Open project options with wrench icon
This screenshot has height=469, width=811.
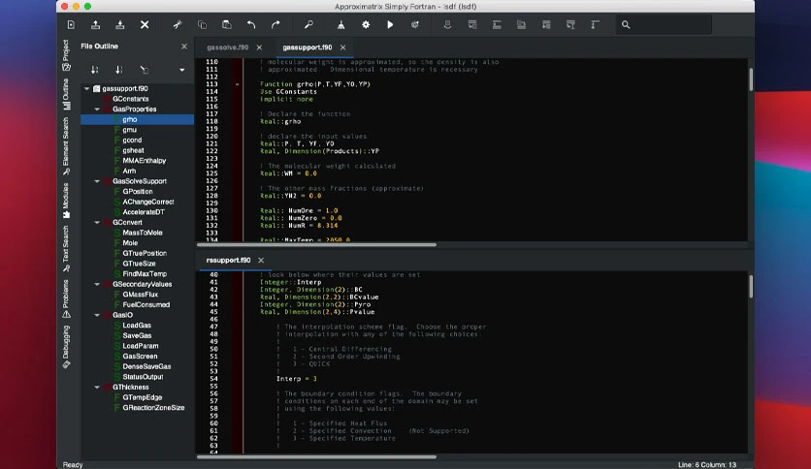(x=308, y=25)
